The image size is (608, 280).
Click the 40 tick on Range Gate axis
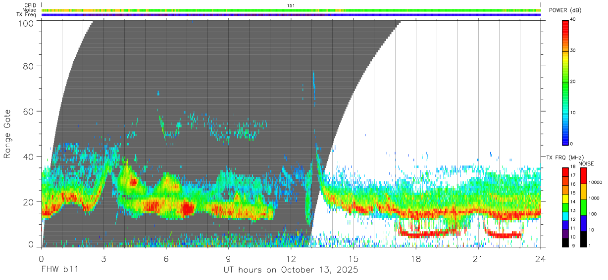[x=28, y=157]
